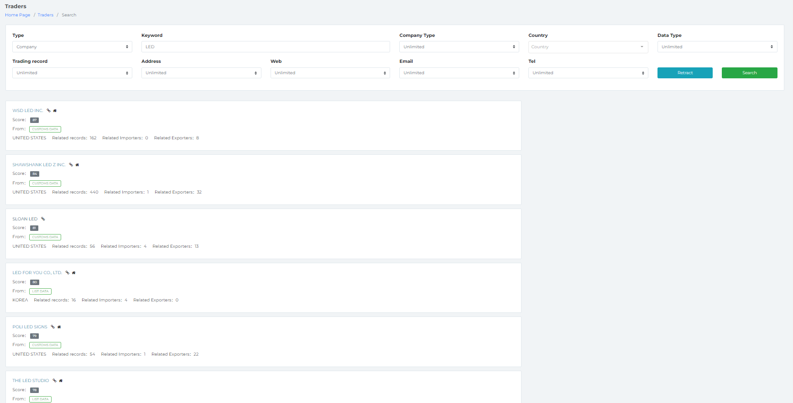Click the home icon beside LED FOR YOU CO., LTD.
Viewport: 793px width, 403px height.
click(73, 273)
